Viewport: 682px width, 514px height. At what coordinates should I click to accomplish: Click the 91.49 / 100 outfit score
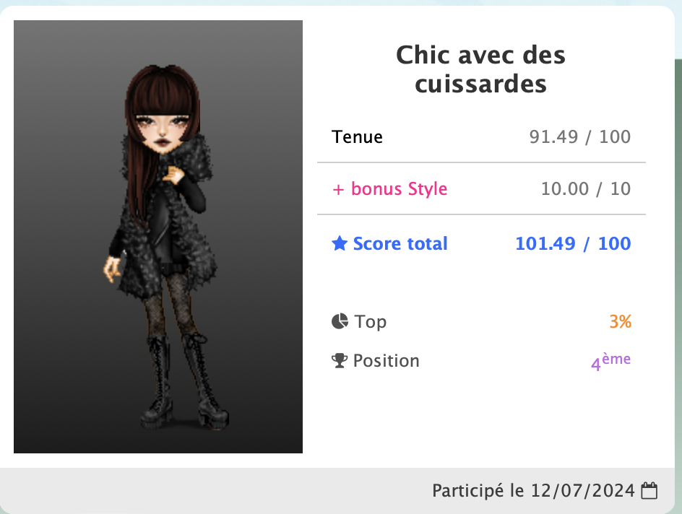[580, 137]
